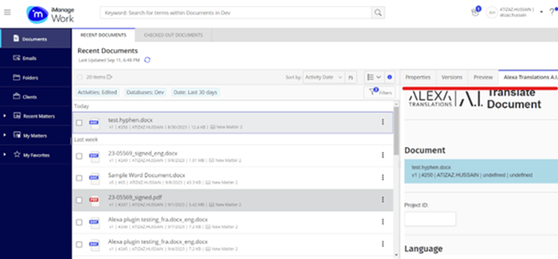This screenshot has width=558, height=259.
Task: Open the test.hyphen.docx document name
Action: point(130,119)
